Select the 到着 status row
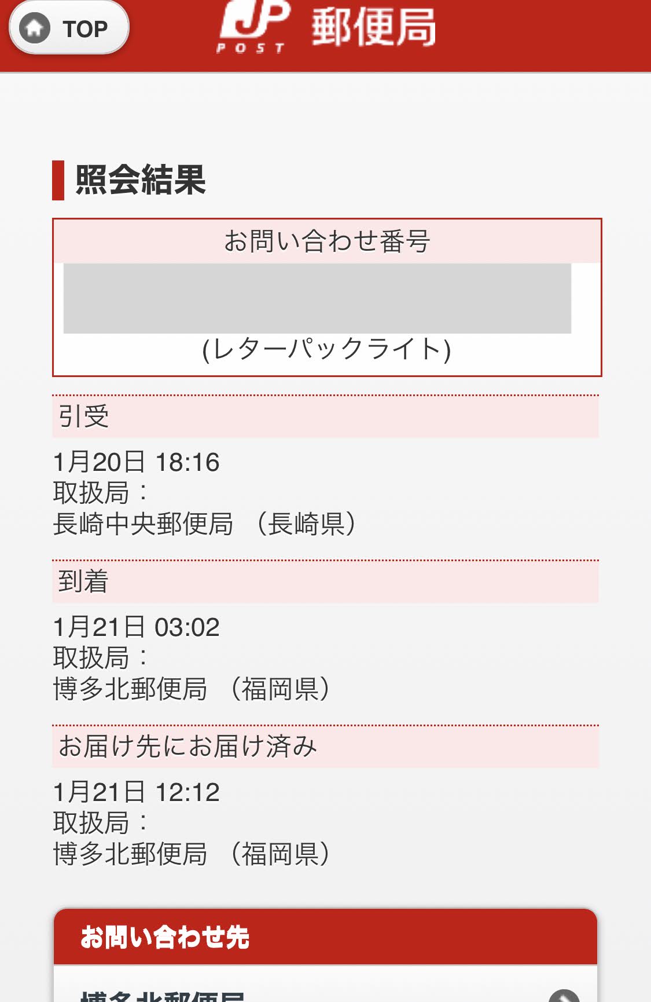 pos(325,582)
